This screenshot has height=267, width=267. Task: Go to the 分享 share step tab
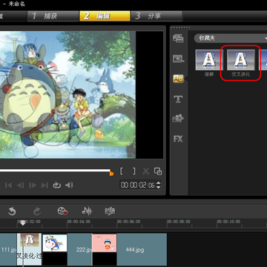(156, 16)
